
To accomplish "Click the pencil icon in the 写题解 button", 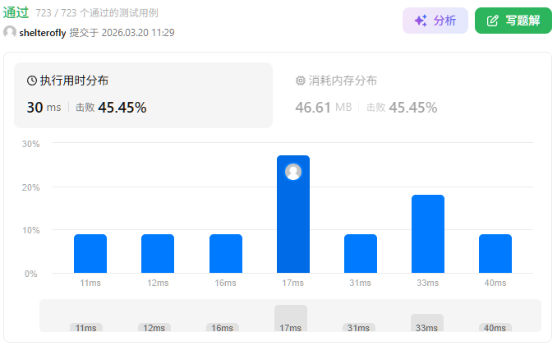I will [x=492, y=21].
